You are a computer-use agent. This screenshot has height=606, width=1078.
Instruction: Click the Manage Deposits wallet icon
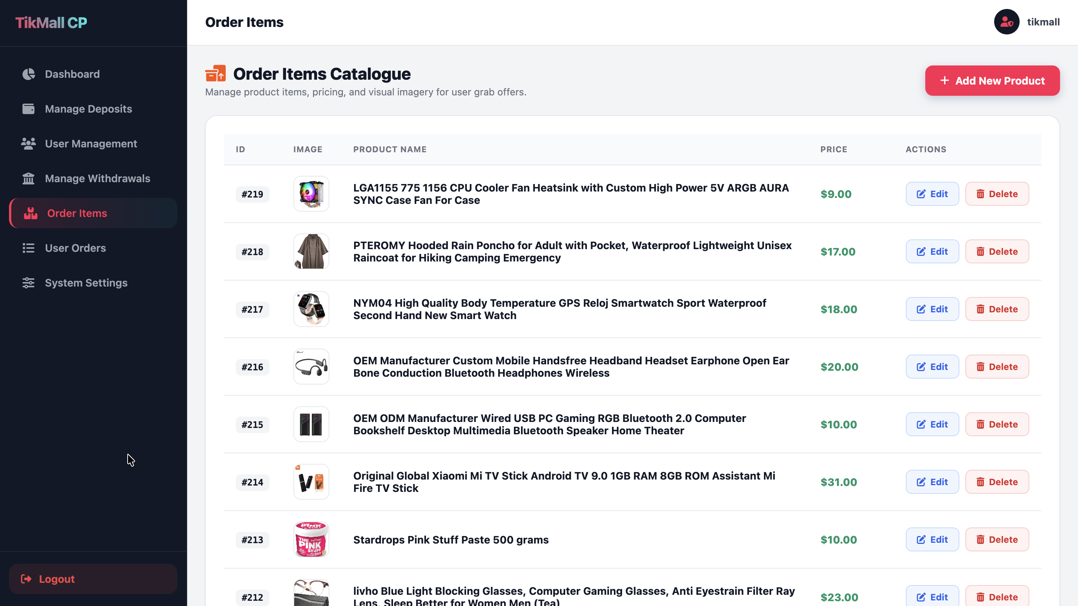tap(28, 109)
